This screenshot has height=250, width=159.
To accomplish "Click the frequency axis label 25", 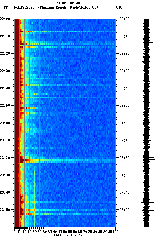I will point(40,232).
